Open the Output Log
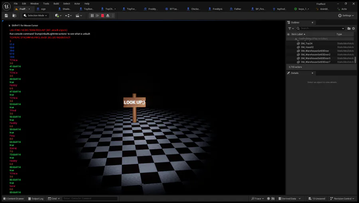The width and height of the screenshot is (359, 203). pyautogui.click(x=36, y=199)
